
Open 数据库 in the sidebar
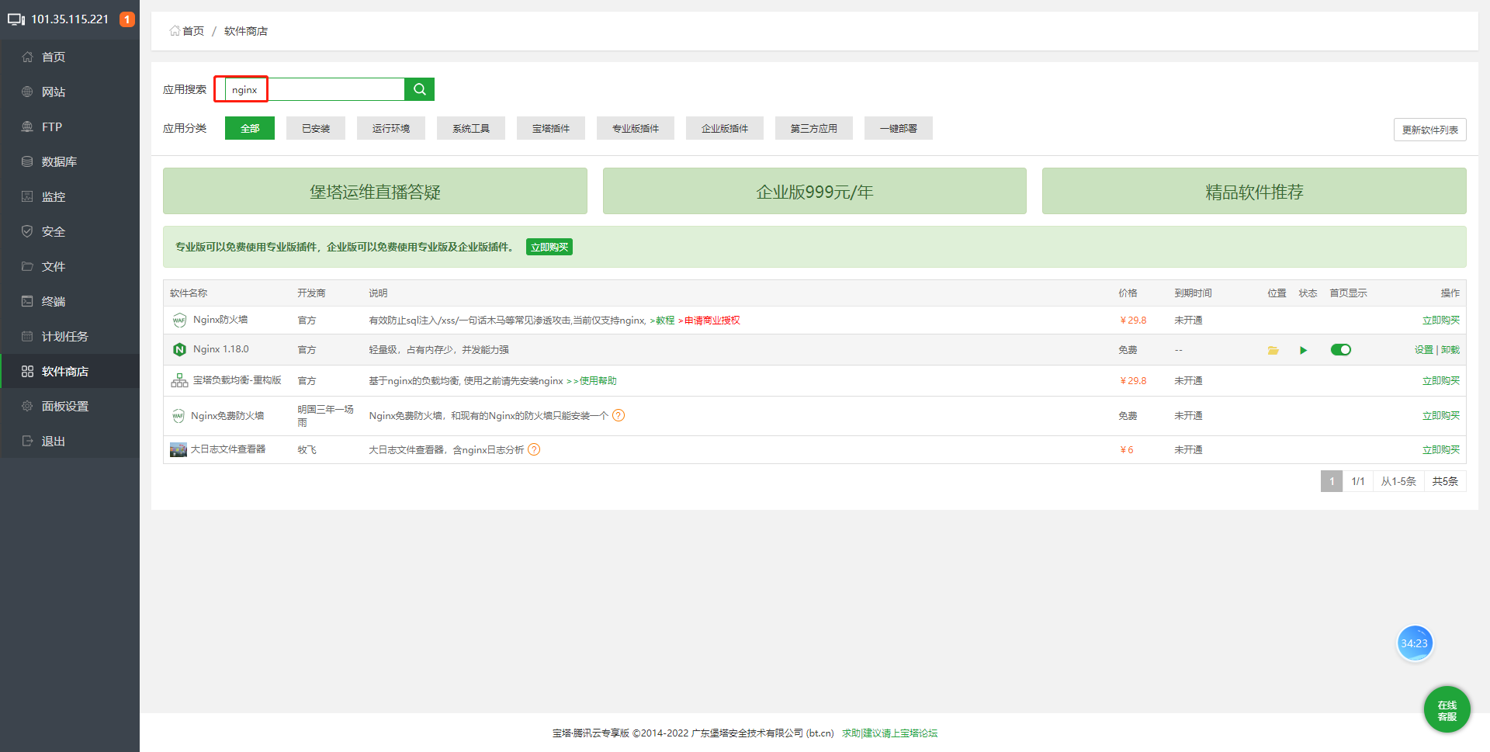(x=70, y=161)
